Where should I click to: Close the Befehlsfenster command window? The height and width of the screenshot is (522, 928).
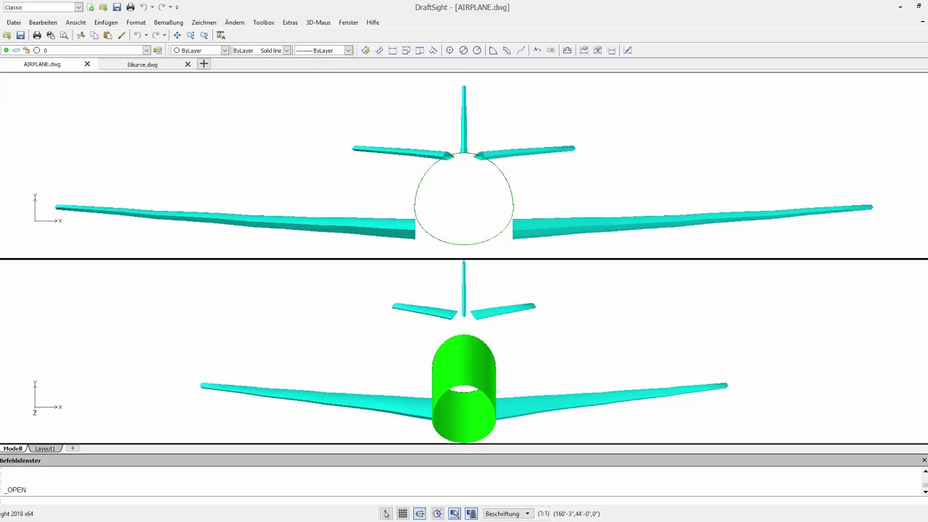coord(924,460)
